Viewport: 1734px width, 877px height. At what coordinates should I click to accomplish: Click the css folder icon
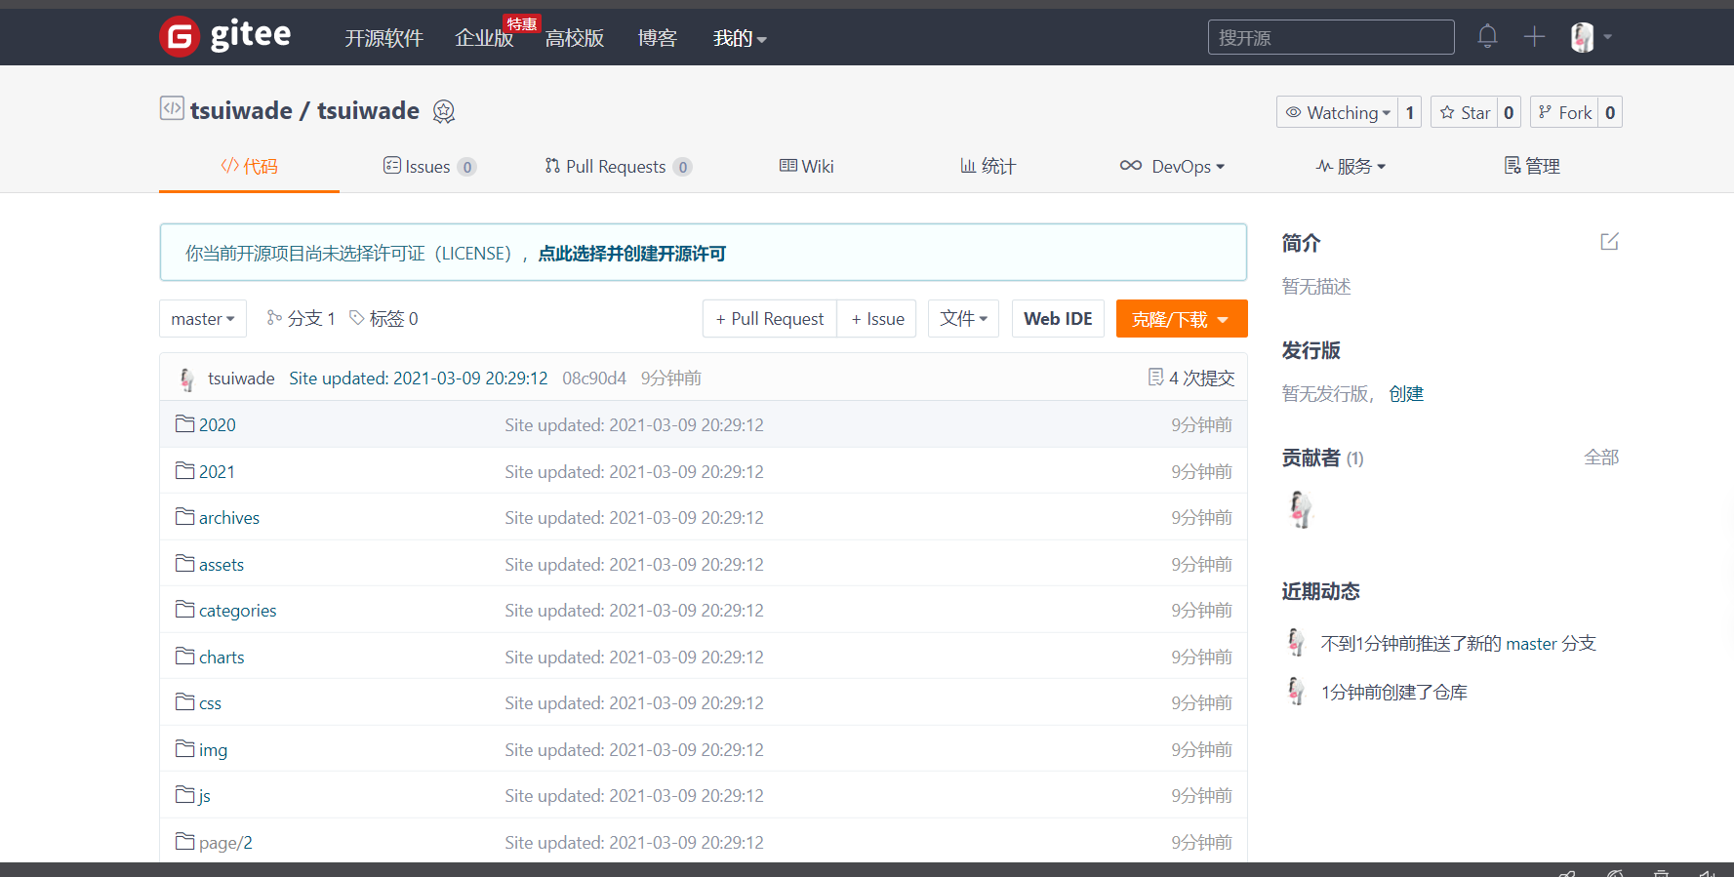pyautogui.click(x=184, y=701)
